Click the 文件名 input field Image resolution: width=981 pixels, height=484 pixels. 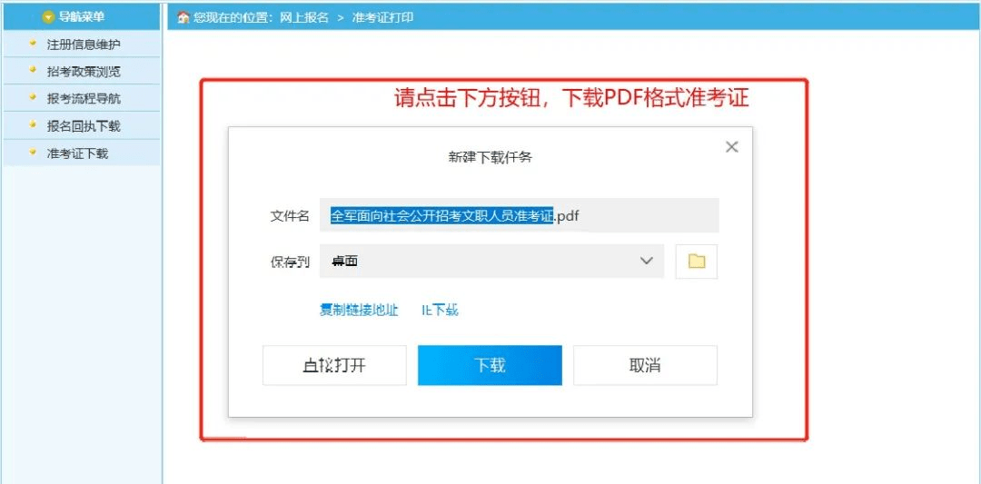[520, 216]
